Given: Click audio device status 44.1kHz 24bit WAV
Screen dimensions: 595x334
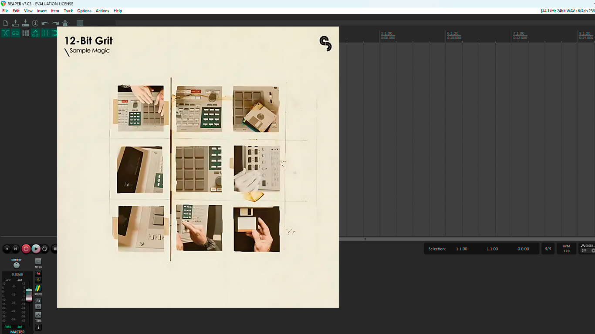Looking at the screenshot, I should tap(568, 11).
